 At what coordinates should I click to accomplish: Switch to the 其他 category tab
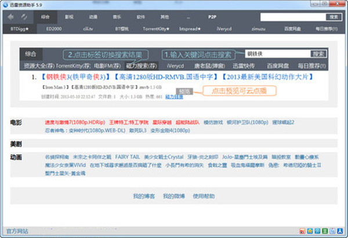point(165,17)
